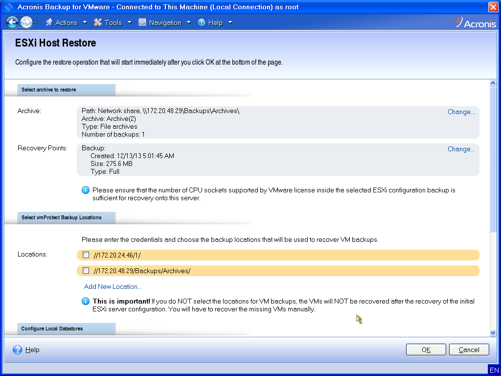Viewport: 501px width, 376px height.
Task: Go forward with the grey forward arrow
Action: tap(26, 23)
